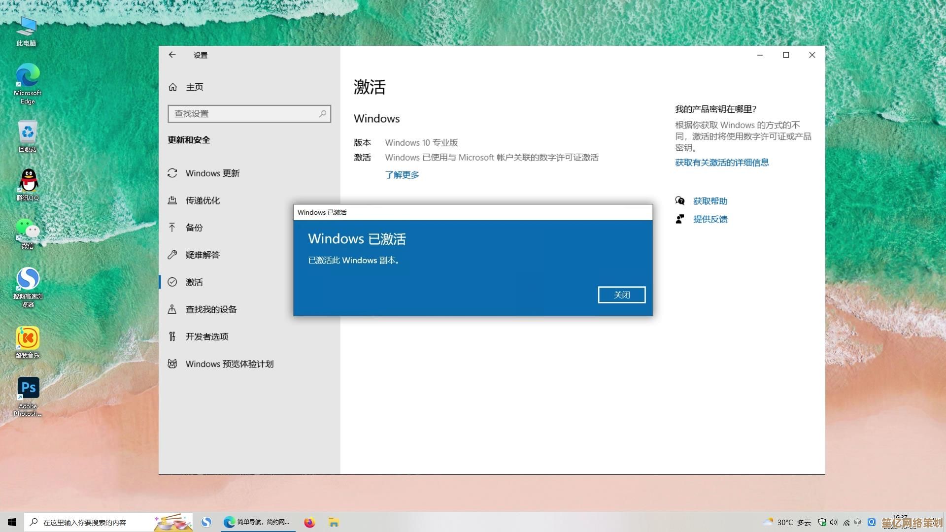Screen dimensions: 946x532
Task: Click the 查找设置 search field
Action: 244,114
